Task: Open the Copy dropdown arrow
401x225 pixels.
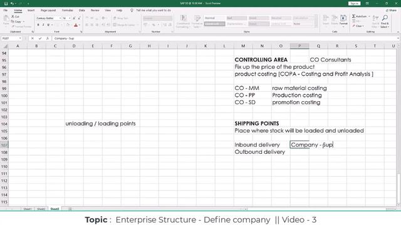Action: click(24, 22)
